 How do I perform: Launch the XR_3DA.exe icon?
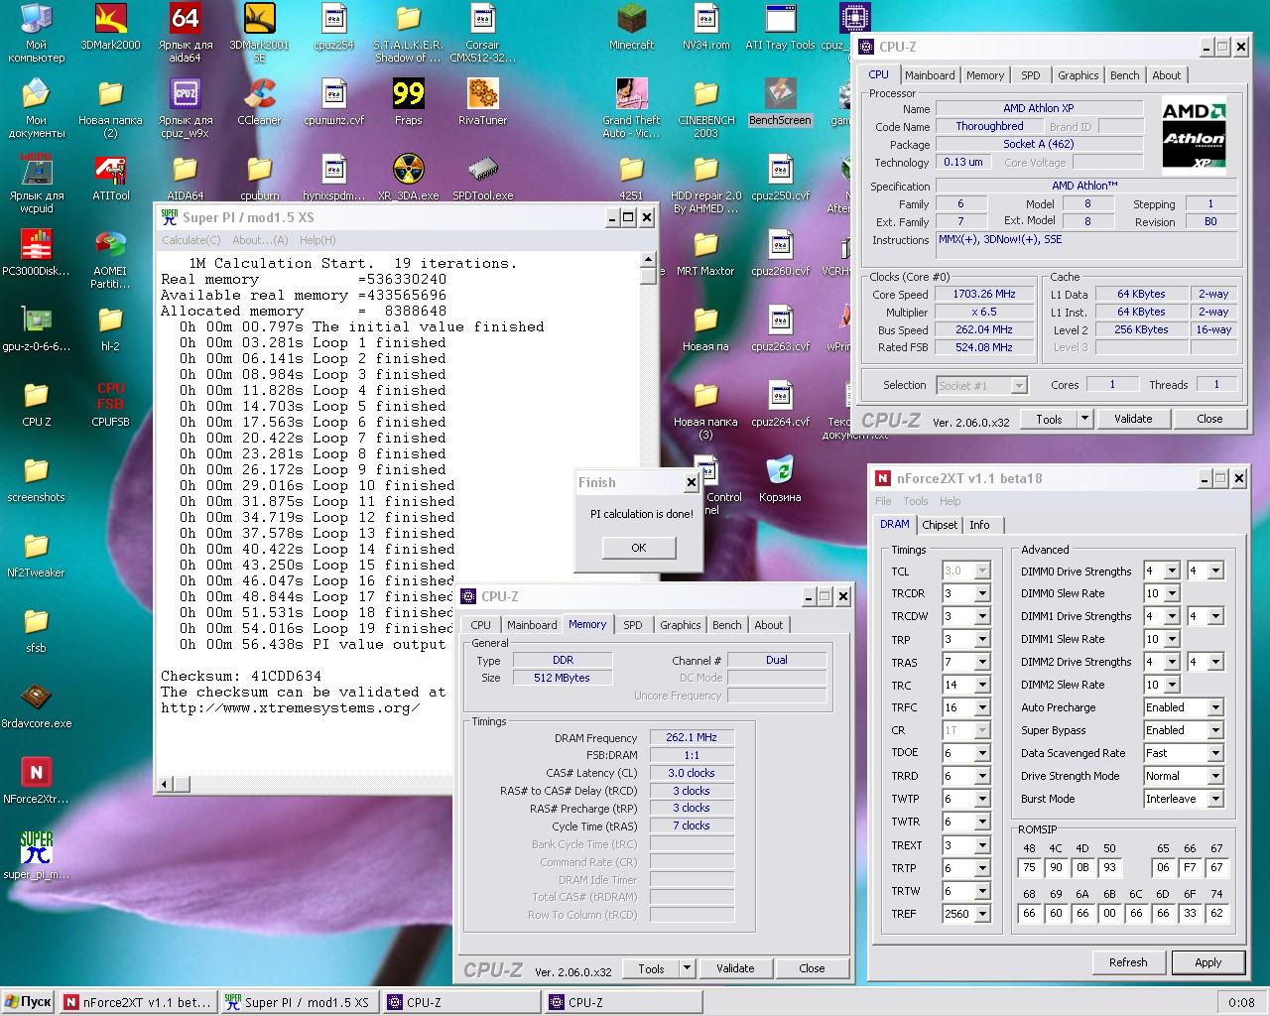[x=408, y=179]
